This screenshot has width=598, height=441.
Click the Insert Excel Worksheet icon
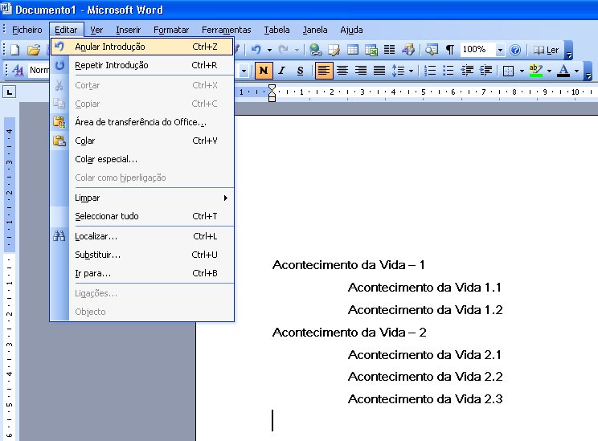click(371, 50)
